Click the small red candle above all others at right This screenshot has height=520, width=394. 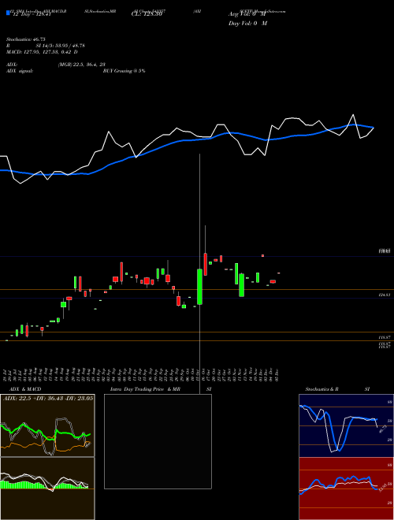click(262, 255)
